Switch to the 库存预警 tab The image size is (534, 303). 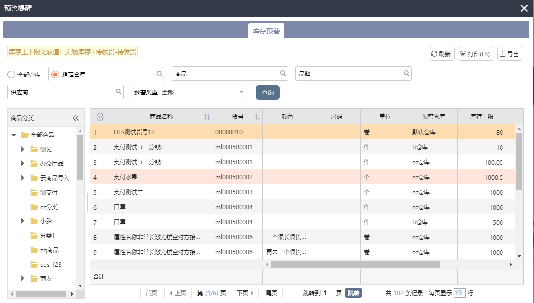pyautogui.click(x=266, y=31)
